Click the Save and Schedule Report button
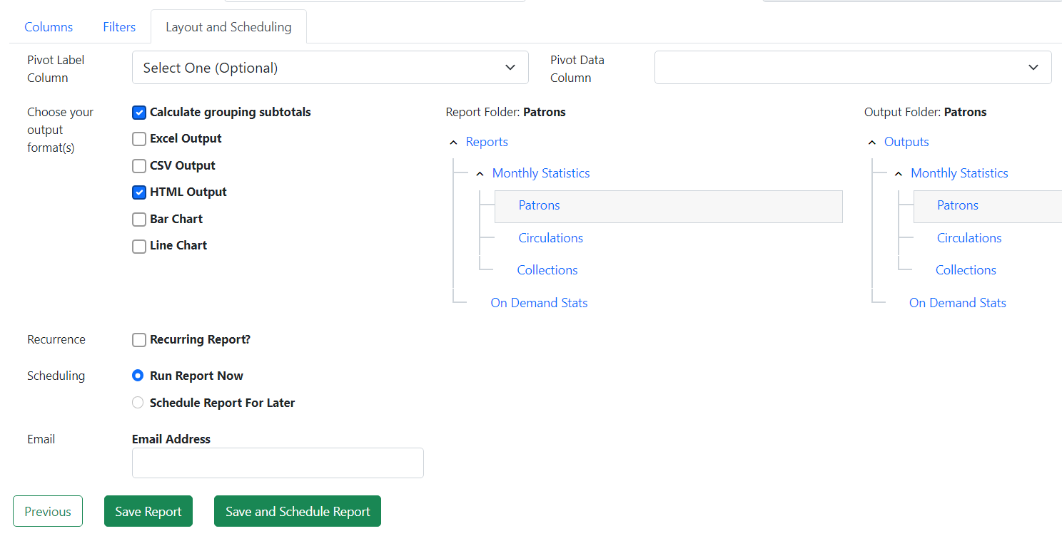Image resolution: width=1062 pixels, height=536 pixels. pyautogui.click(x=297, y=511)
